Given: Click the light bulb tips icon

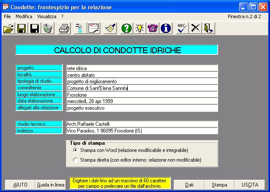Looking at the screenshot, I should (x=140, y=28).
